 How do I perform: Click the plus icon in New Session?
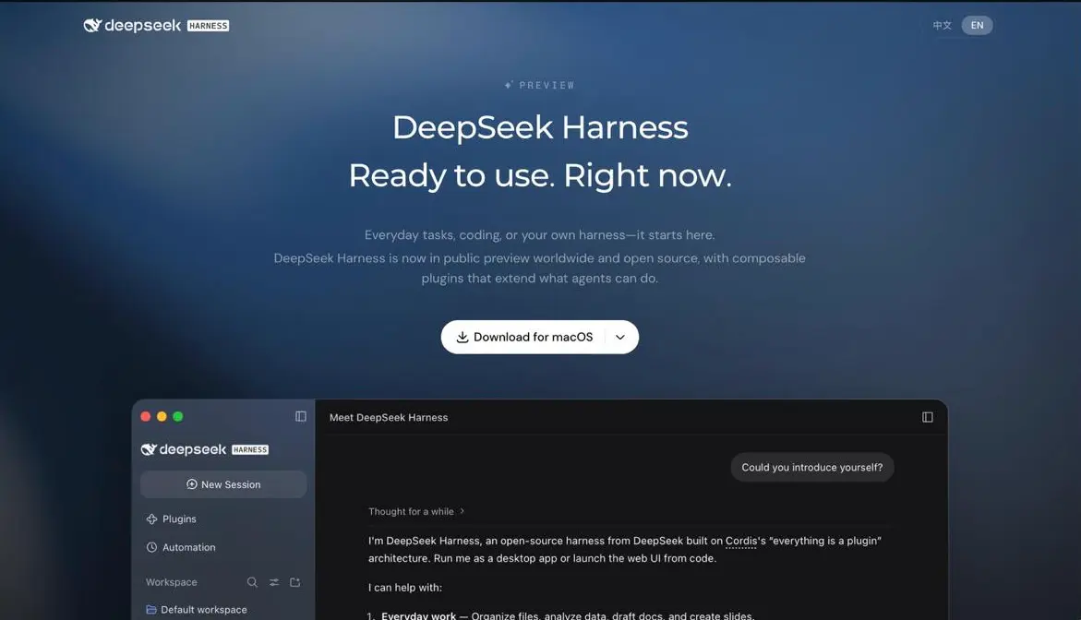pos(192,484)
